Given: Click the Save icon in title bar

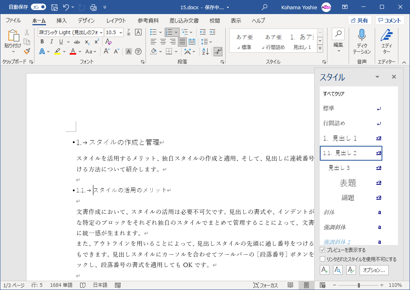Looking at the screenshot, I should [x=55, y=7].
